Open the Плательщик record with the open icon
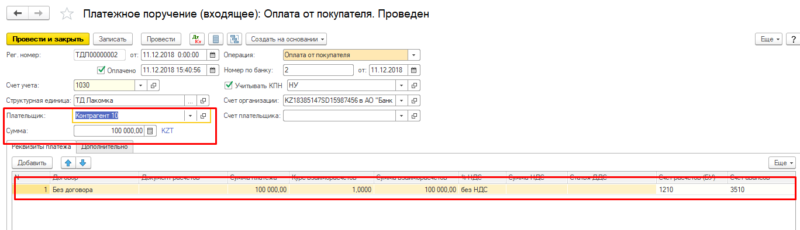This screenshot has height=230, width=800. (x=203, y=116)
